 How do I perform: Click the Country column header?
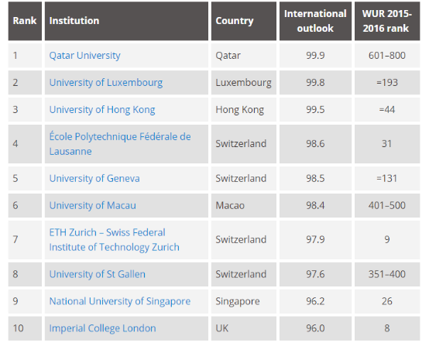pyautogui.click(x=244, y=21)
